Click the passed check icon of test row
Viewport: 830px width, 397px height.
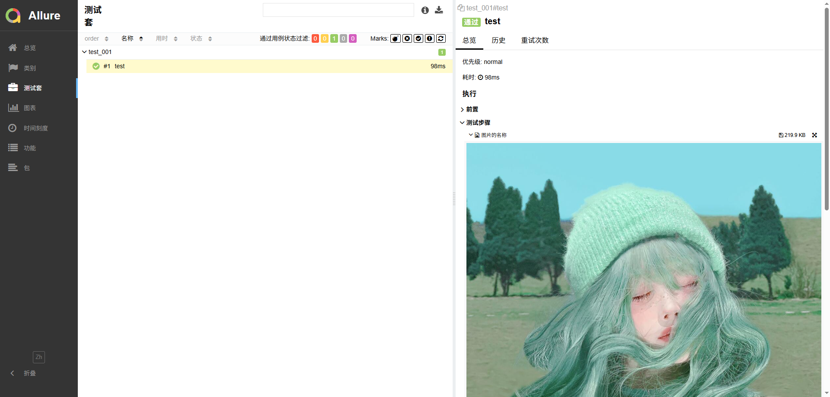pos(96,66)
